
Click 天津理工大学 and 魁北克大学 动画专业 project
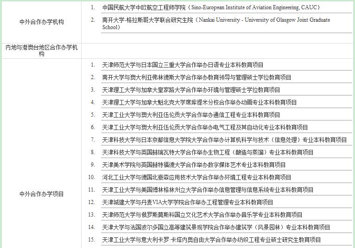point(199,102)
